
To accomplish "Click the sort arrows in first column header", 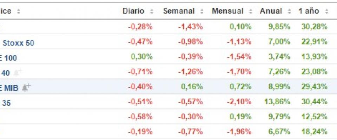I will 18,11.
